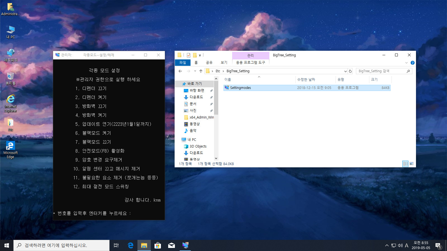The image size is (447, 251).
Task: Launch Internet Explorer from desktop
Action: 11,103
